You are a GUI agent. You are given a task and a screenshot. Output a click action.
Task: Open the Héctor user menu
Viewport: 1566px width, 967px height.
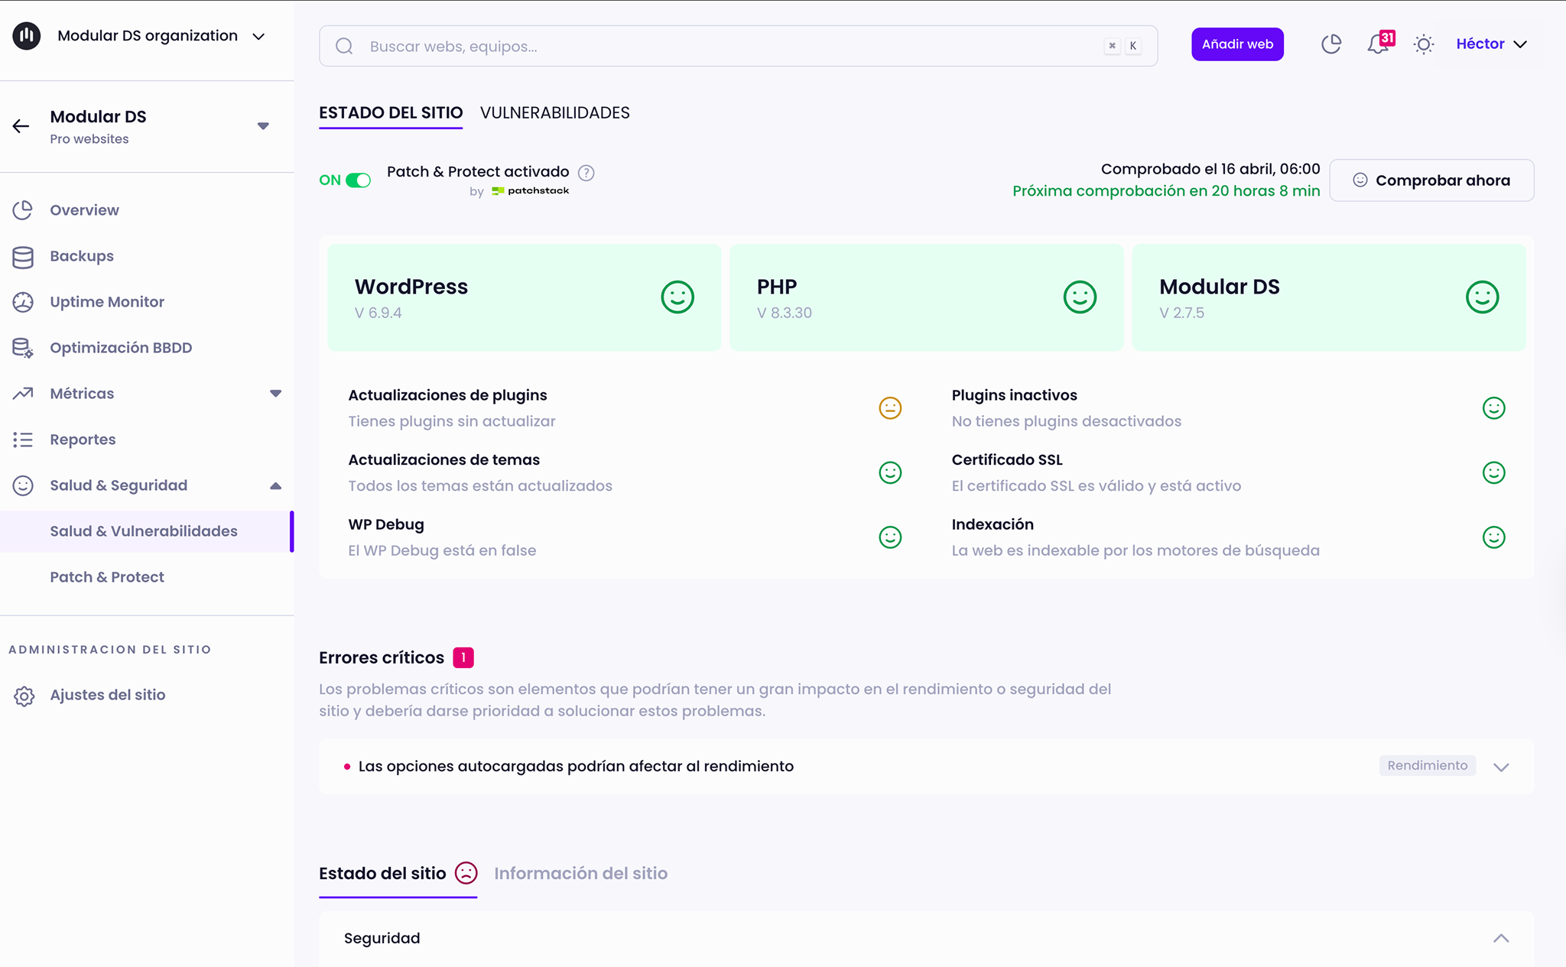(x=1491, y=44)
